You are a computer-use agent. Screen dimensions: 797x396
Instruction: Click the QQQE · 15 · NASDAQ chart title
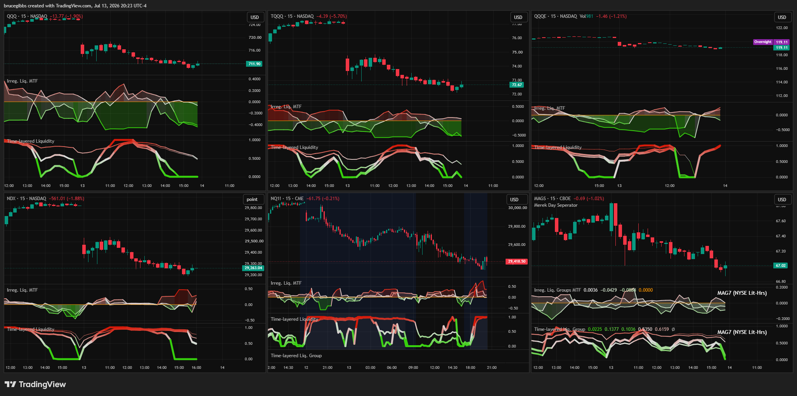pyautogui.click(x=555, y=16)
